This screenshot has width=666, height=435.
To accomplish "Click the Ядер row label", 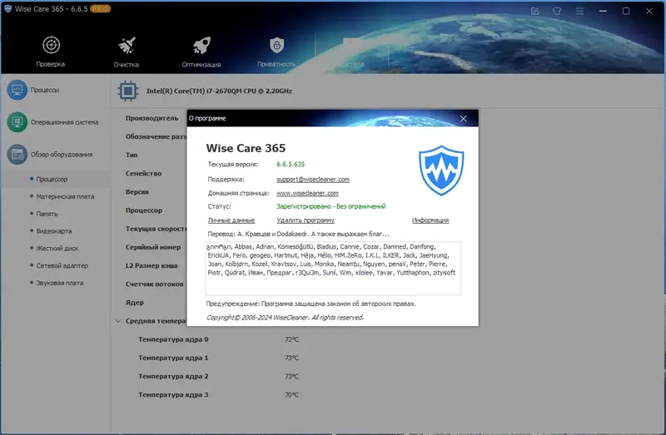I will [135, 303].
